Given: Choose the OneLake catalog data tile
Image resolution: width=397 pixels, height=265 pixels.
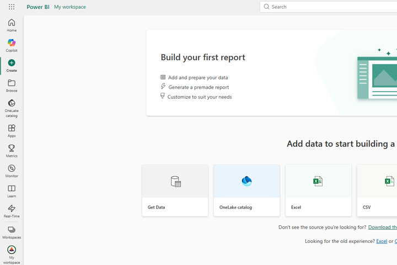Looking at the screenshot, I should 246,190.
